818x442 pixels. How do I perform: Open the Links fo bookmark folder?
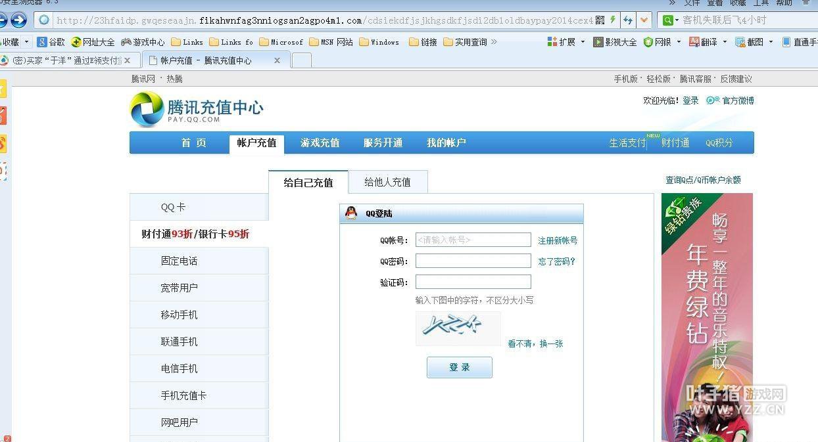click(231, 42)
